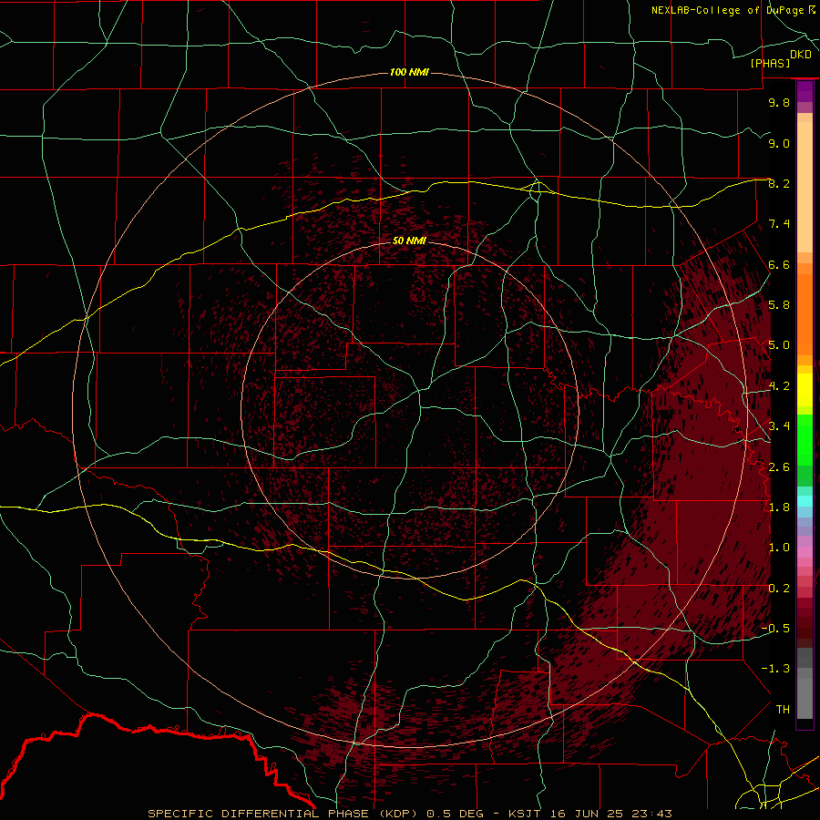Click the 4.2 scale value
Image resolution: width=820 pixels, height=820 pixels.
(779, 386)
